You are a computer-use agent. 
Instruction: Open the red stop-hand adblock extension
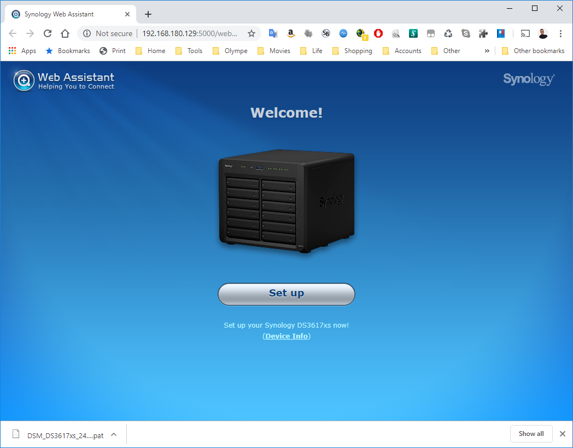pos(378,34)
